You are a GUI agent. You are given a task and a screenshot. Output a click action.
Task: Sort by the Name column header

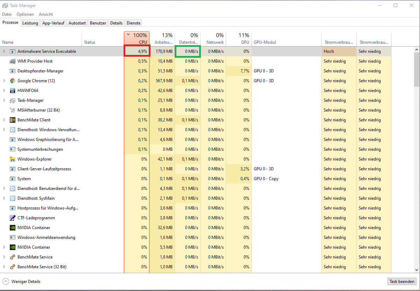coord(41,38)
